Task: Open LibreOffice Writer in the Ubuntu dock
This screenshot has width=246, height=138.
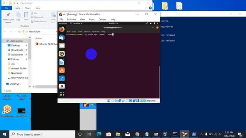Action: click(61, 62)
